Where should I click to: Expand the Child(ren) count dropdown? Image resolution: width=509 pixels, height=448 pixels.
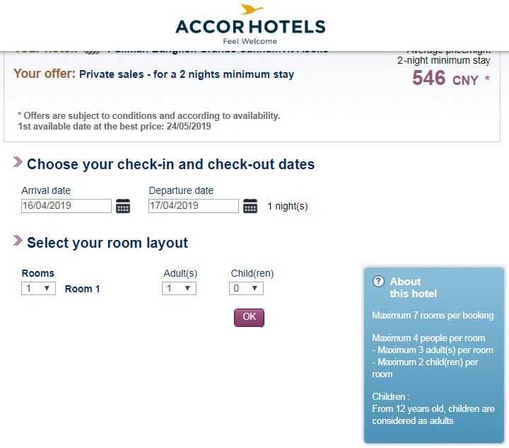[x=247, y=289]
